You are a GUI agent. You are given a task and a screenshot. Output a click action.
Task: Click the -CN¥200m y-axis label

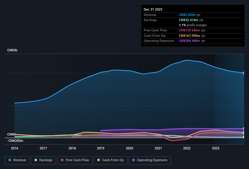(x=15, y=141)
